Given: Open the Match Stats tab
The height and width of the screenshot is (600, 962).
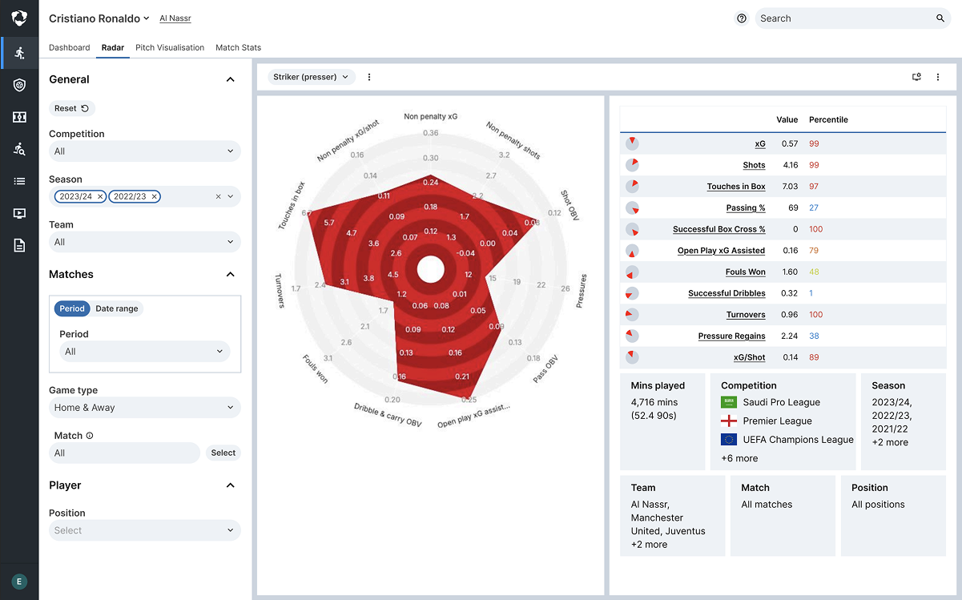Looking at the screenshot, I should click(239, 47).
